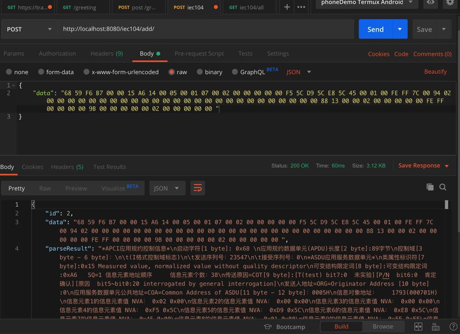Switch to Build mode

pyautogui.click(x=341, y=326)
